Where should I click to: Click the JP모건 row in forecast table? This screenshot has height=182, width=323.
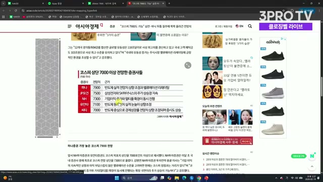[130, 93]
